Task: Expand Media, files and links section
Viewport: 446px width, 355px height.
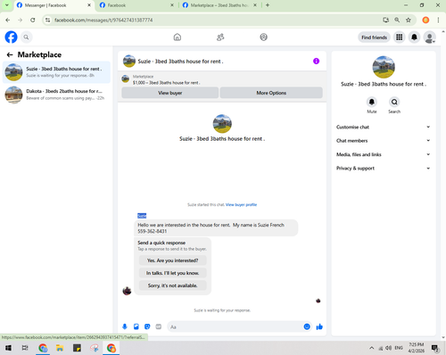Action: click(x=384, y=154)
